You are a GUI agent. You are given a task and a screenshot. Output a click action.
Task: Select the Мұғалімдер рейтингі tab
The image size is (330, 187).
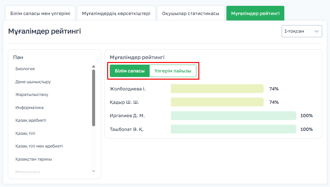click(x=255, y=13)
